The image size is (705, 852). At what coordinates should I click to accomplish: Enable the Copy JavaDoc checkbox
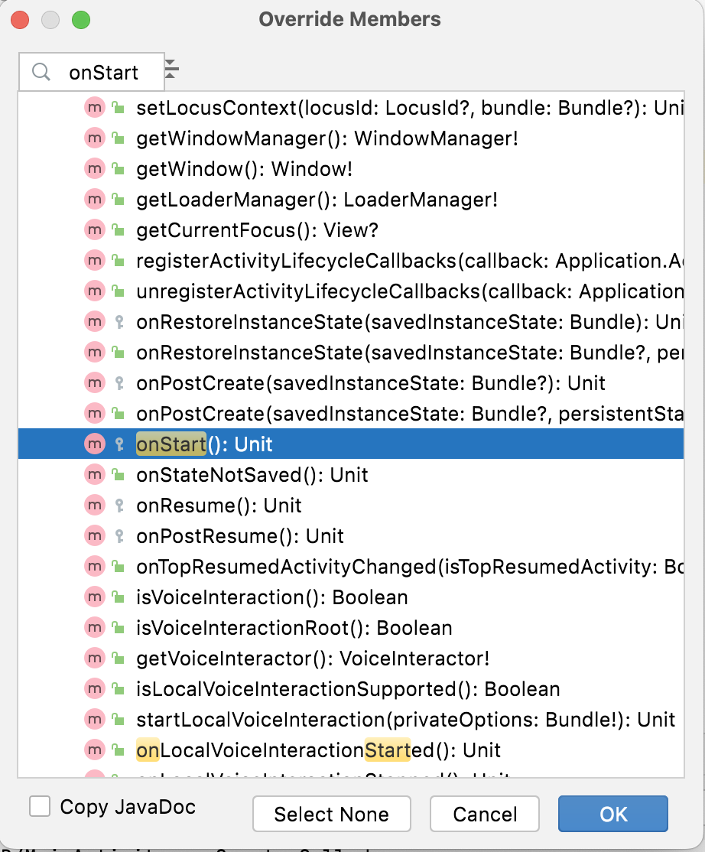click(x=40, y=807)
